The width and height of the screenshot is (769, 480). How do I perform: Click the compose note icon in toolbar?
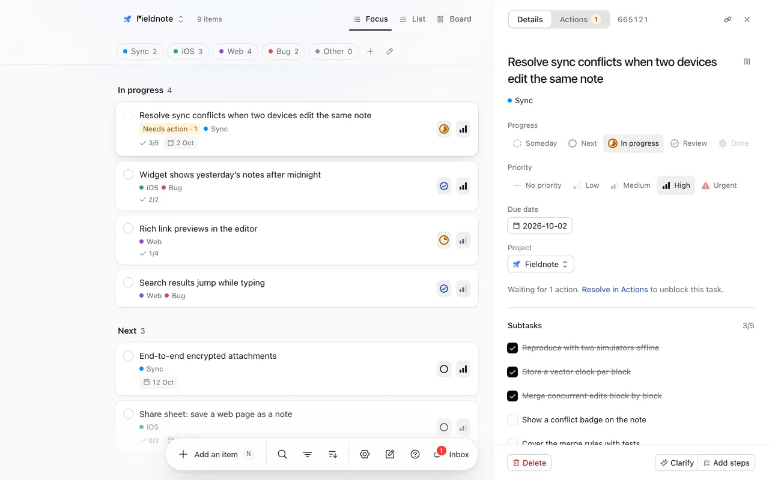390,454
